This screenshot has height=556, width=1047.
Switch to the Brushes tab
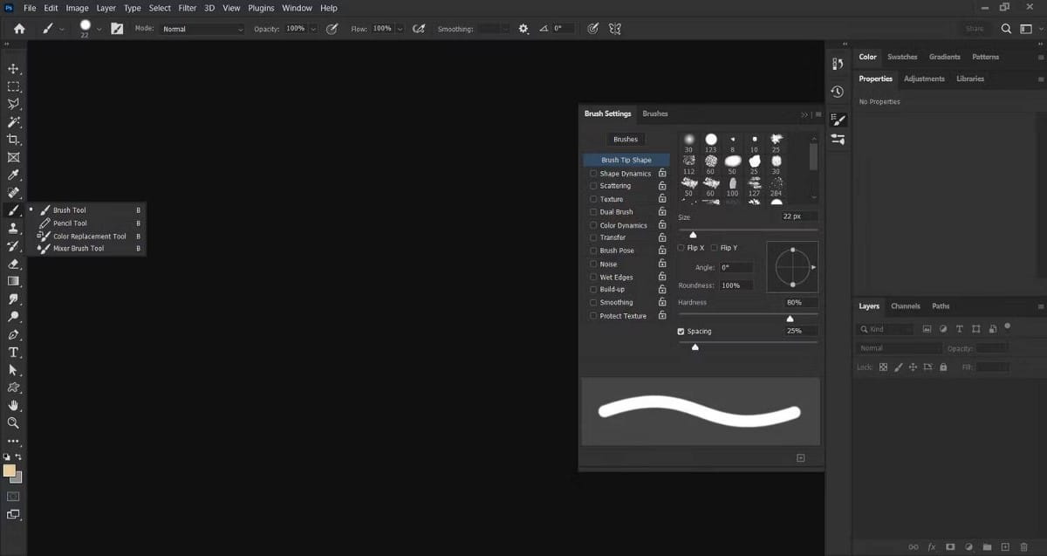point(654,113)
